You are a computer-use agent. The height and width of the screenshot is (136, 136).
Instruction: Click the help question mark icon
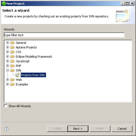[x=7, y=129]
